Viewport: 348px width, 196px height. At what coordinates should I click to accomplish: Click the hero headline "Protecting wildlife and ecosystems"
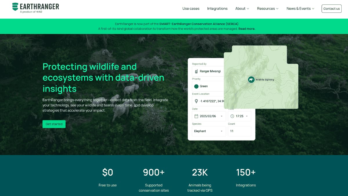pos(104,78)
